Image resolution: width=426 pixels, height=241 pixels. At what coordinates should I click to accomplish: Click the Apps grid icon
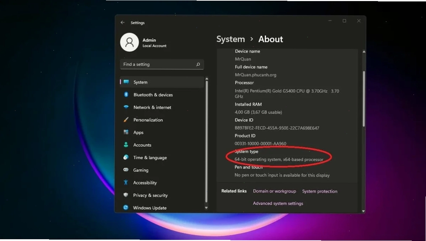click(126, 132)
